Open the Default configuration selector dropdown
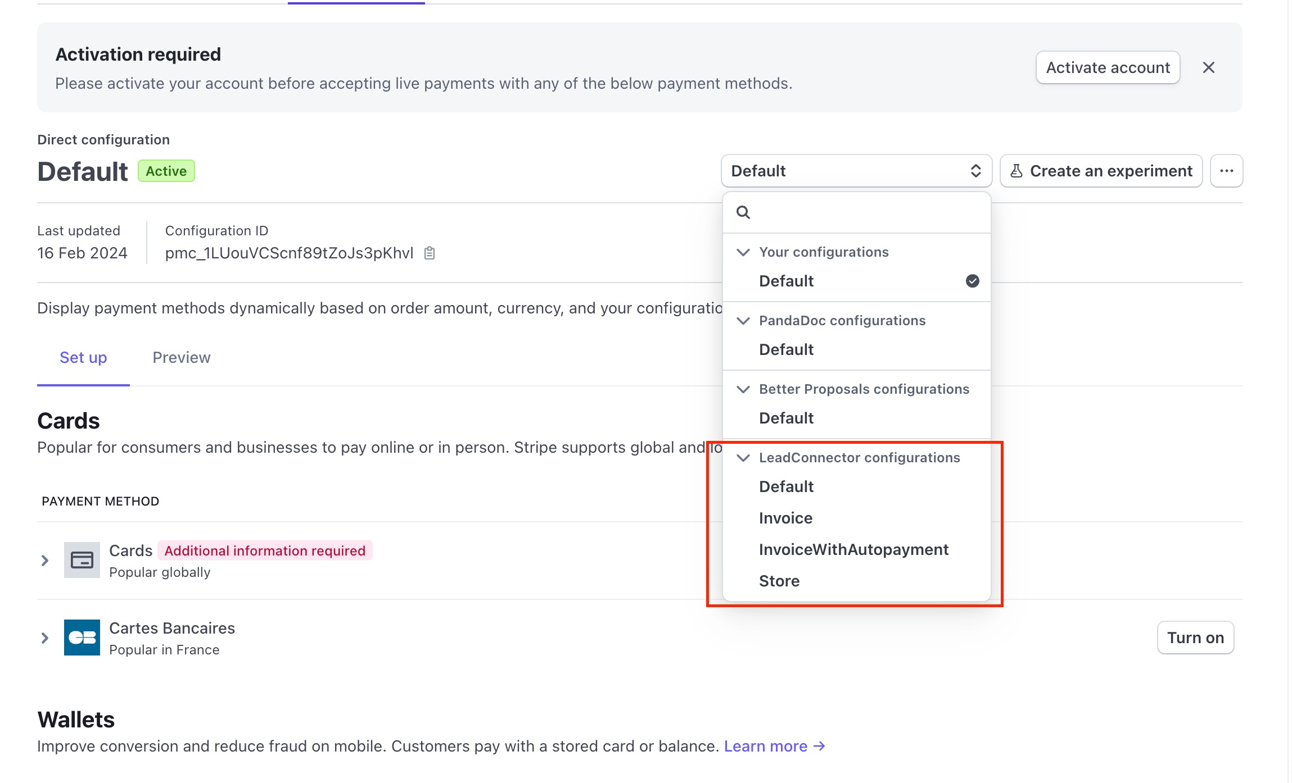Image resolution: width=1292 pixels, height=783 pixels. (856, 171)
